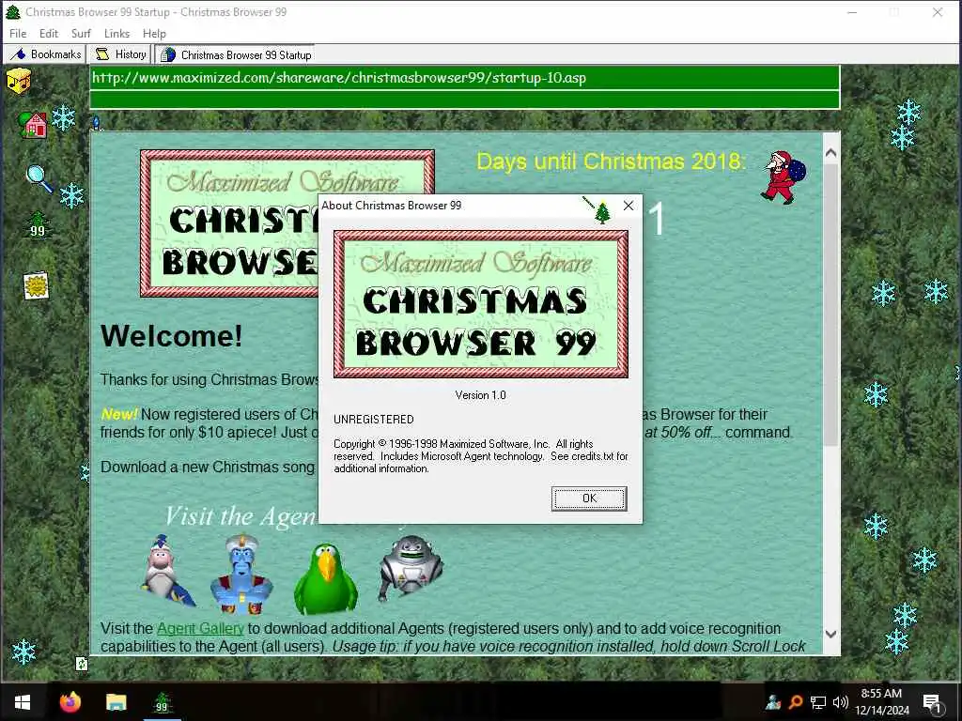Click the small music note icon at bottom left

(82, 664)
